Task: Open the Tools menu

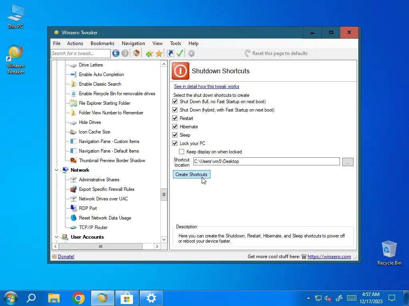Action: pos(176,43)
